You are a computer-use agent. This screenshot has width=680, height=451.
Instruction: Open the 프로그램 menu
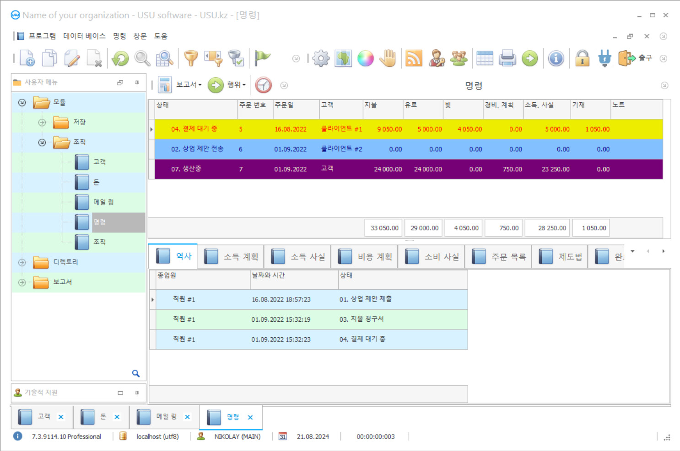pos(42,36)
